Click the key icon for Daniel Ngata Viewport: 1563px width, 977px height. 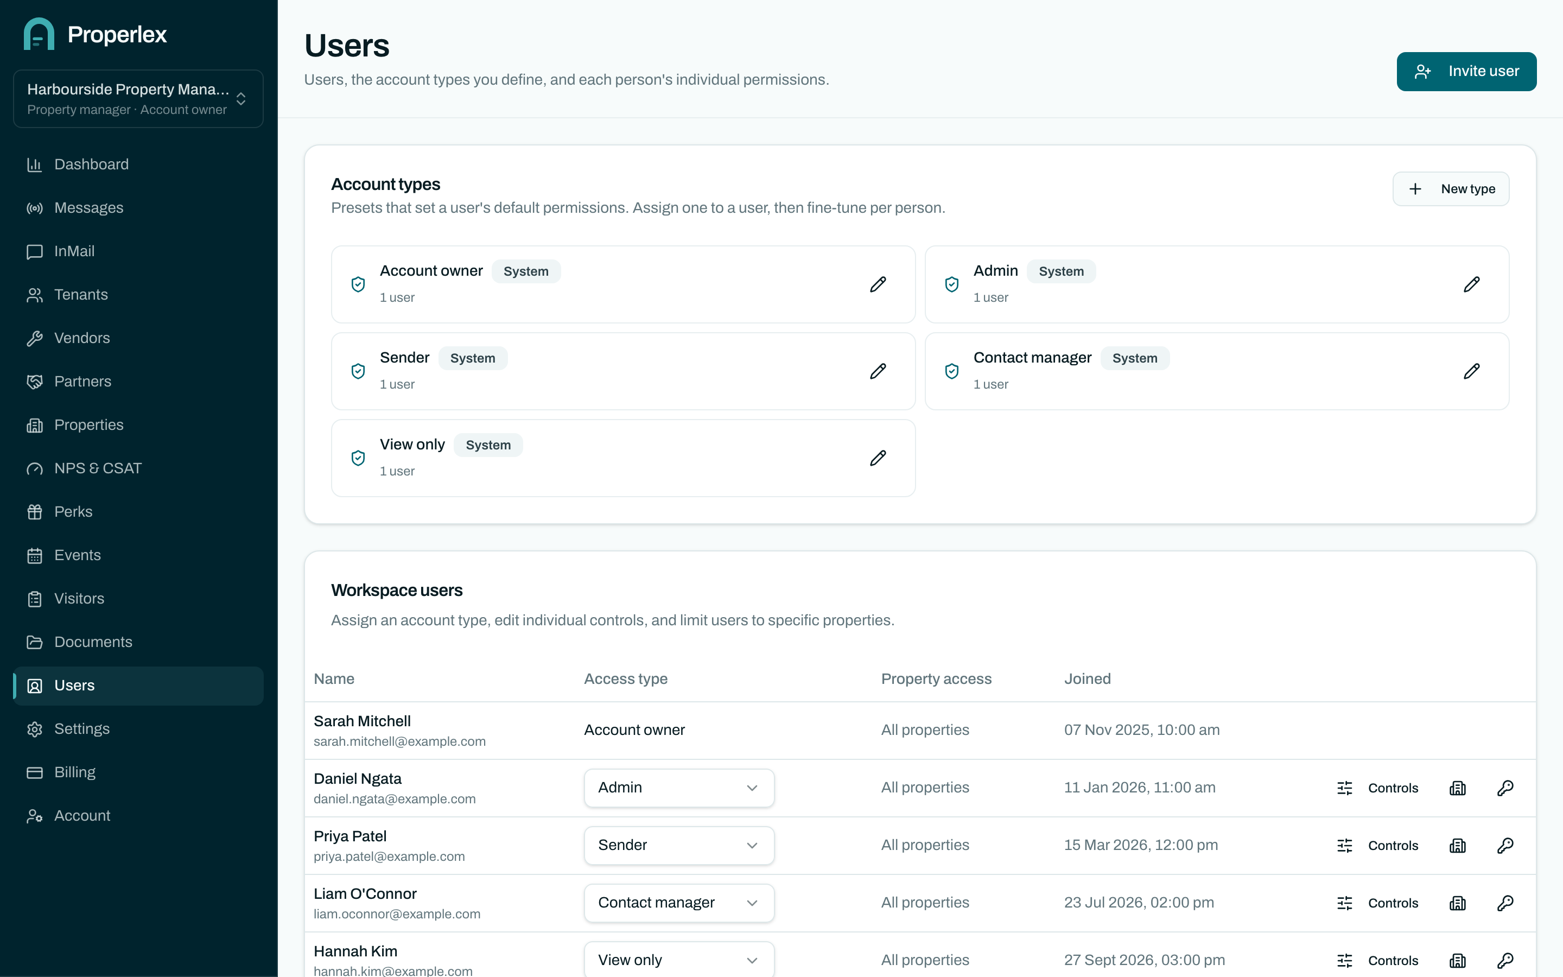1505,788
